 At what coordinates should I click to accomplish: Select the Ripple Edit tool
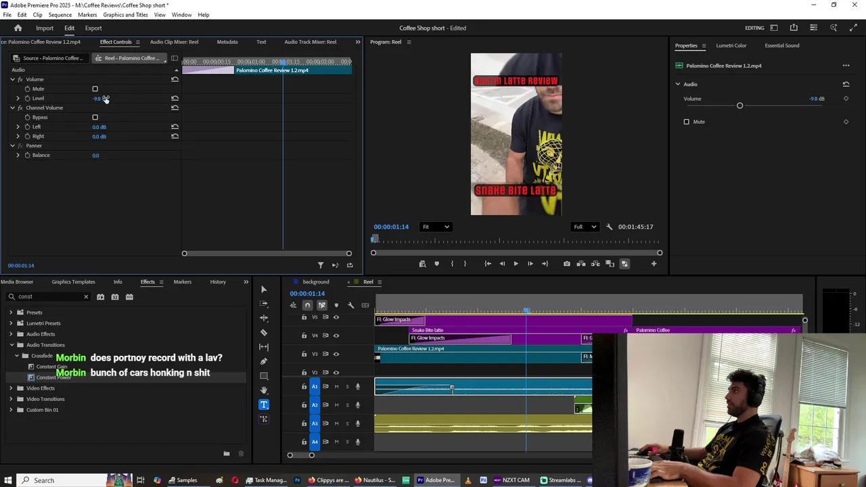pos(264,318)
